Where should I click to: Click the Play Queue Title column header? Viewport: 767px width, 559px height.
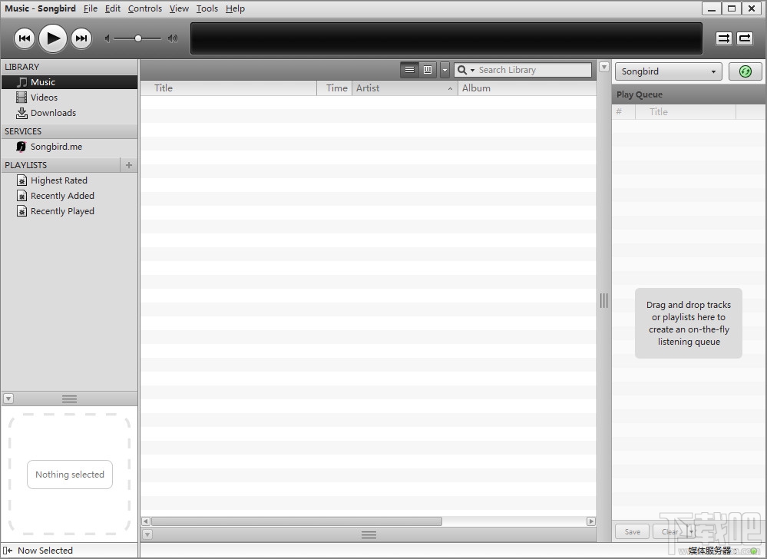click(x=686, y=112)
